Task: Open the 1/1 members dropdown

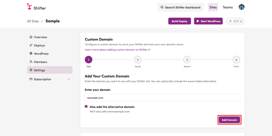Action: (235, 21)
